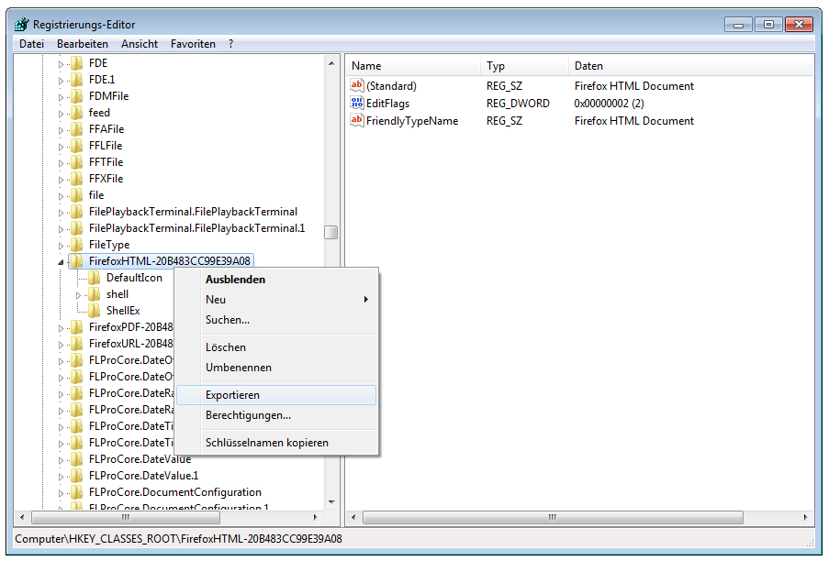The height and width of the screenshot is (561, 828).
Task: Click the (Standard) string value icon
Action: point(357,86)
